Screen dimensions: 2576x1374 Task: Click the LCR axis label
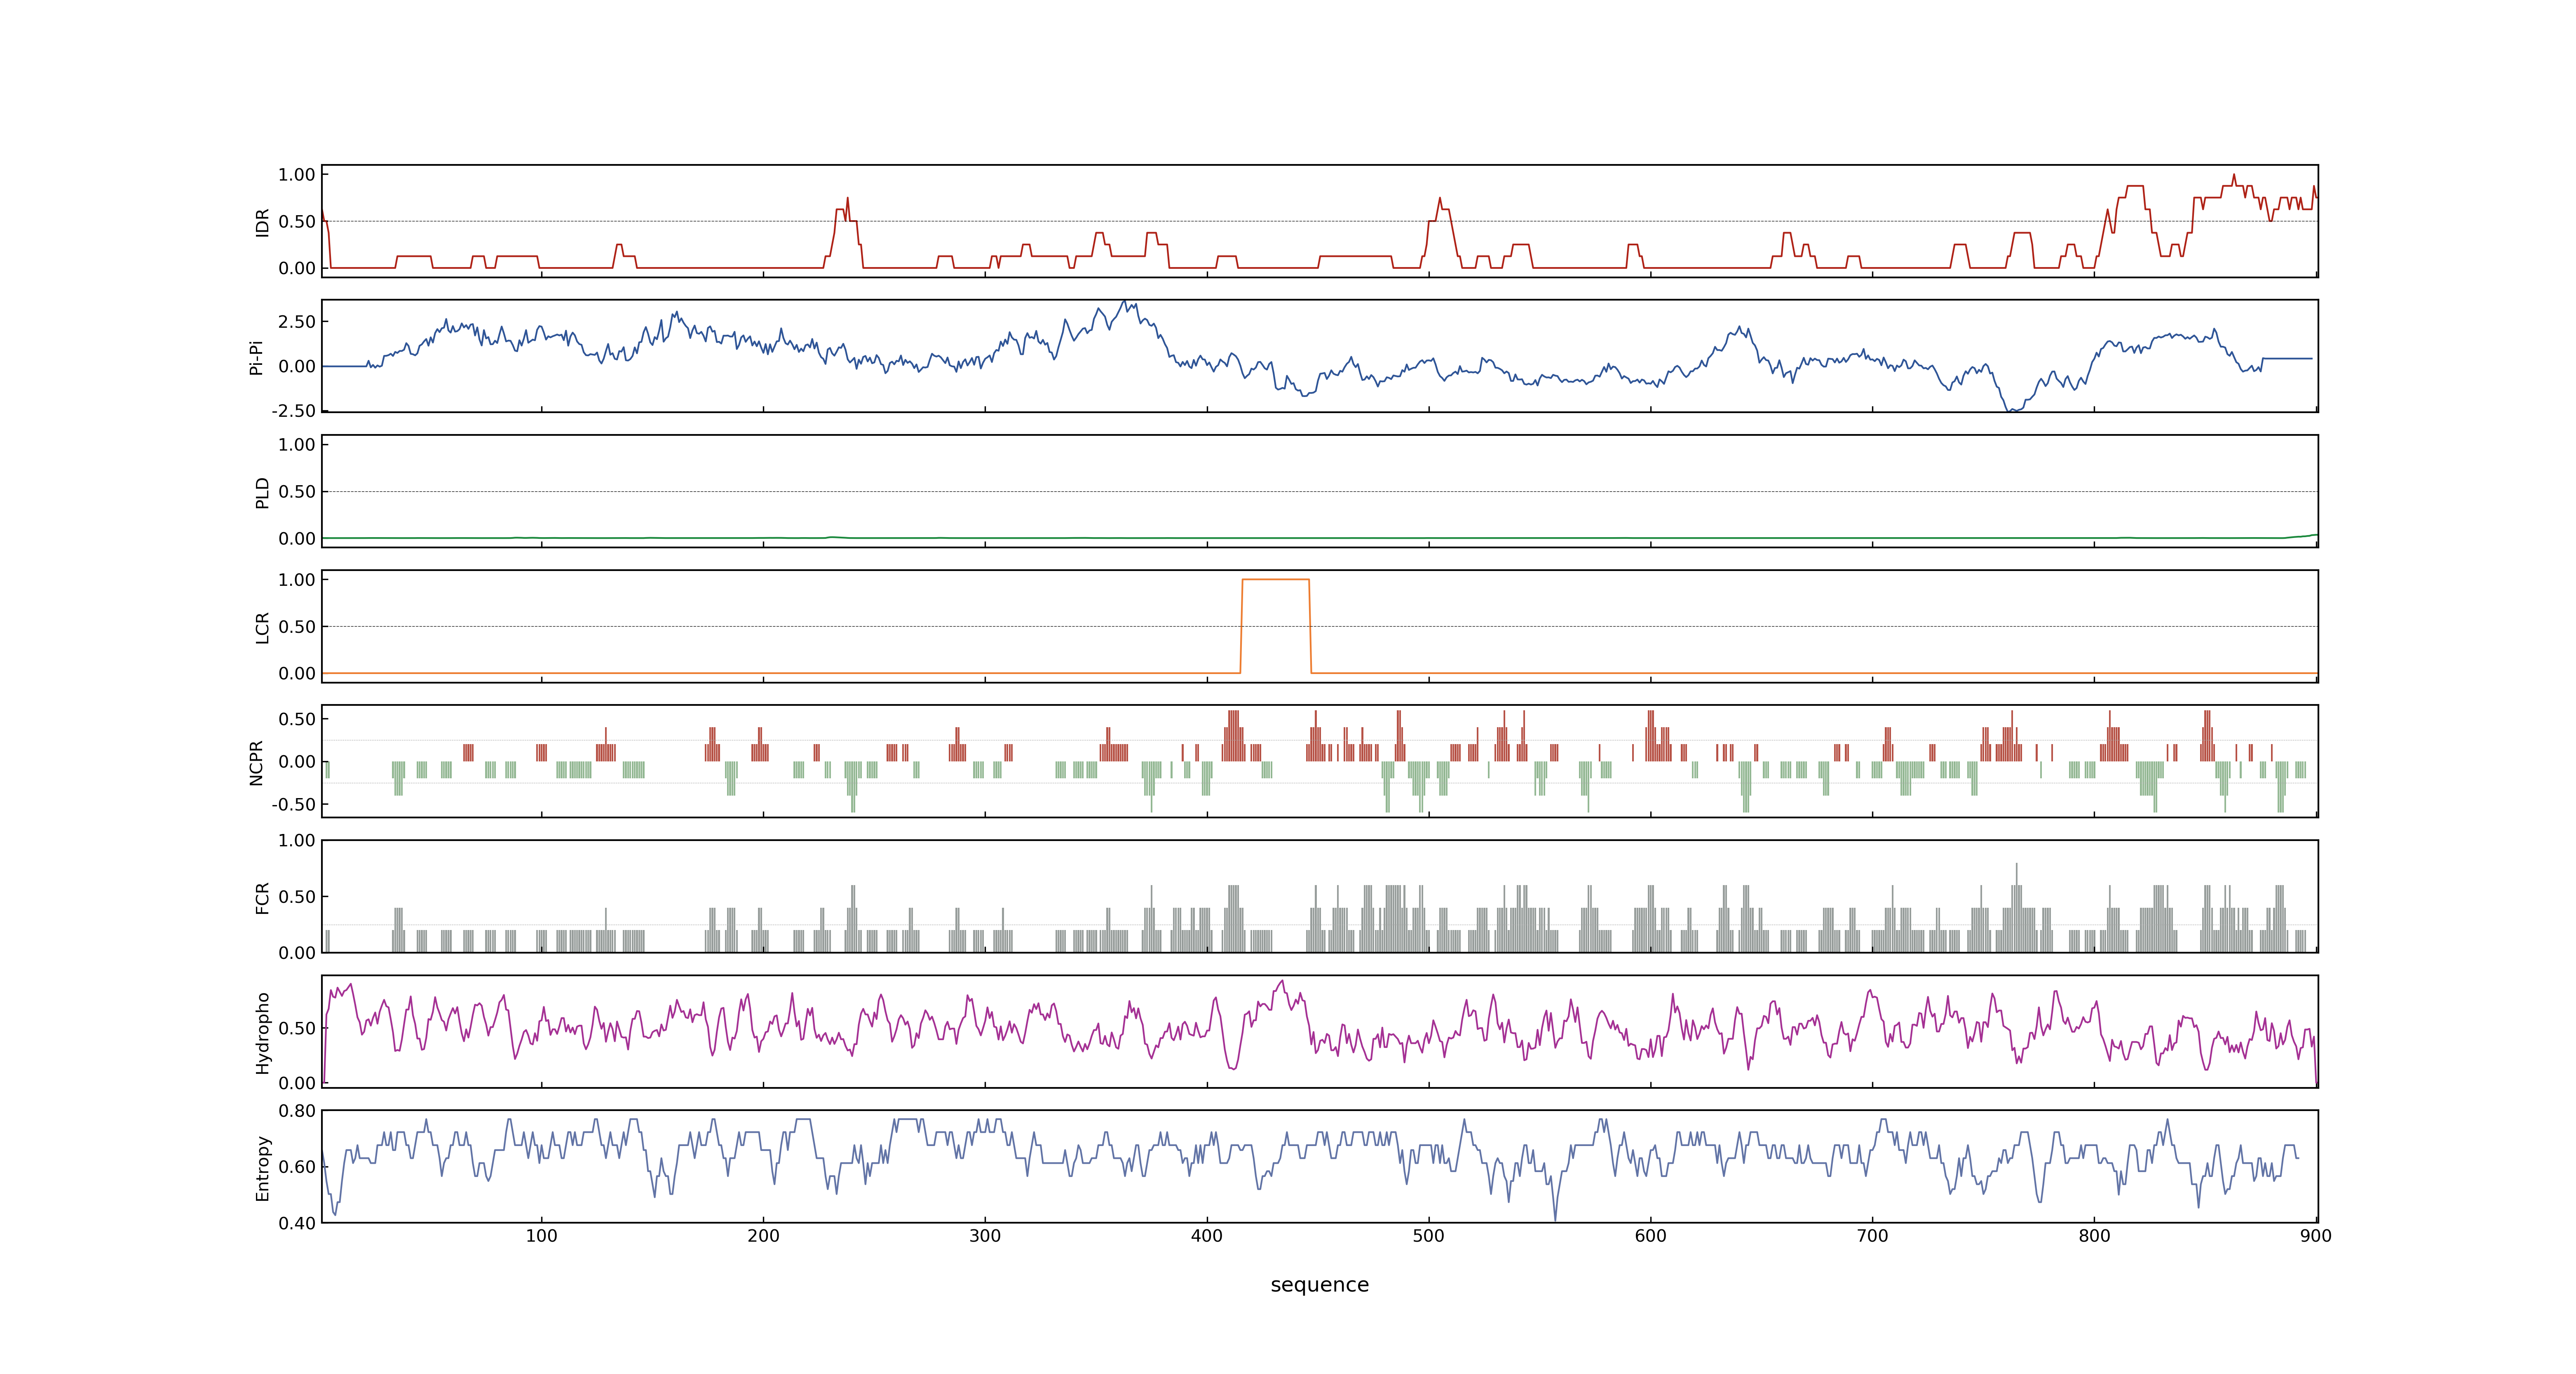[262, 627]
